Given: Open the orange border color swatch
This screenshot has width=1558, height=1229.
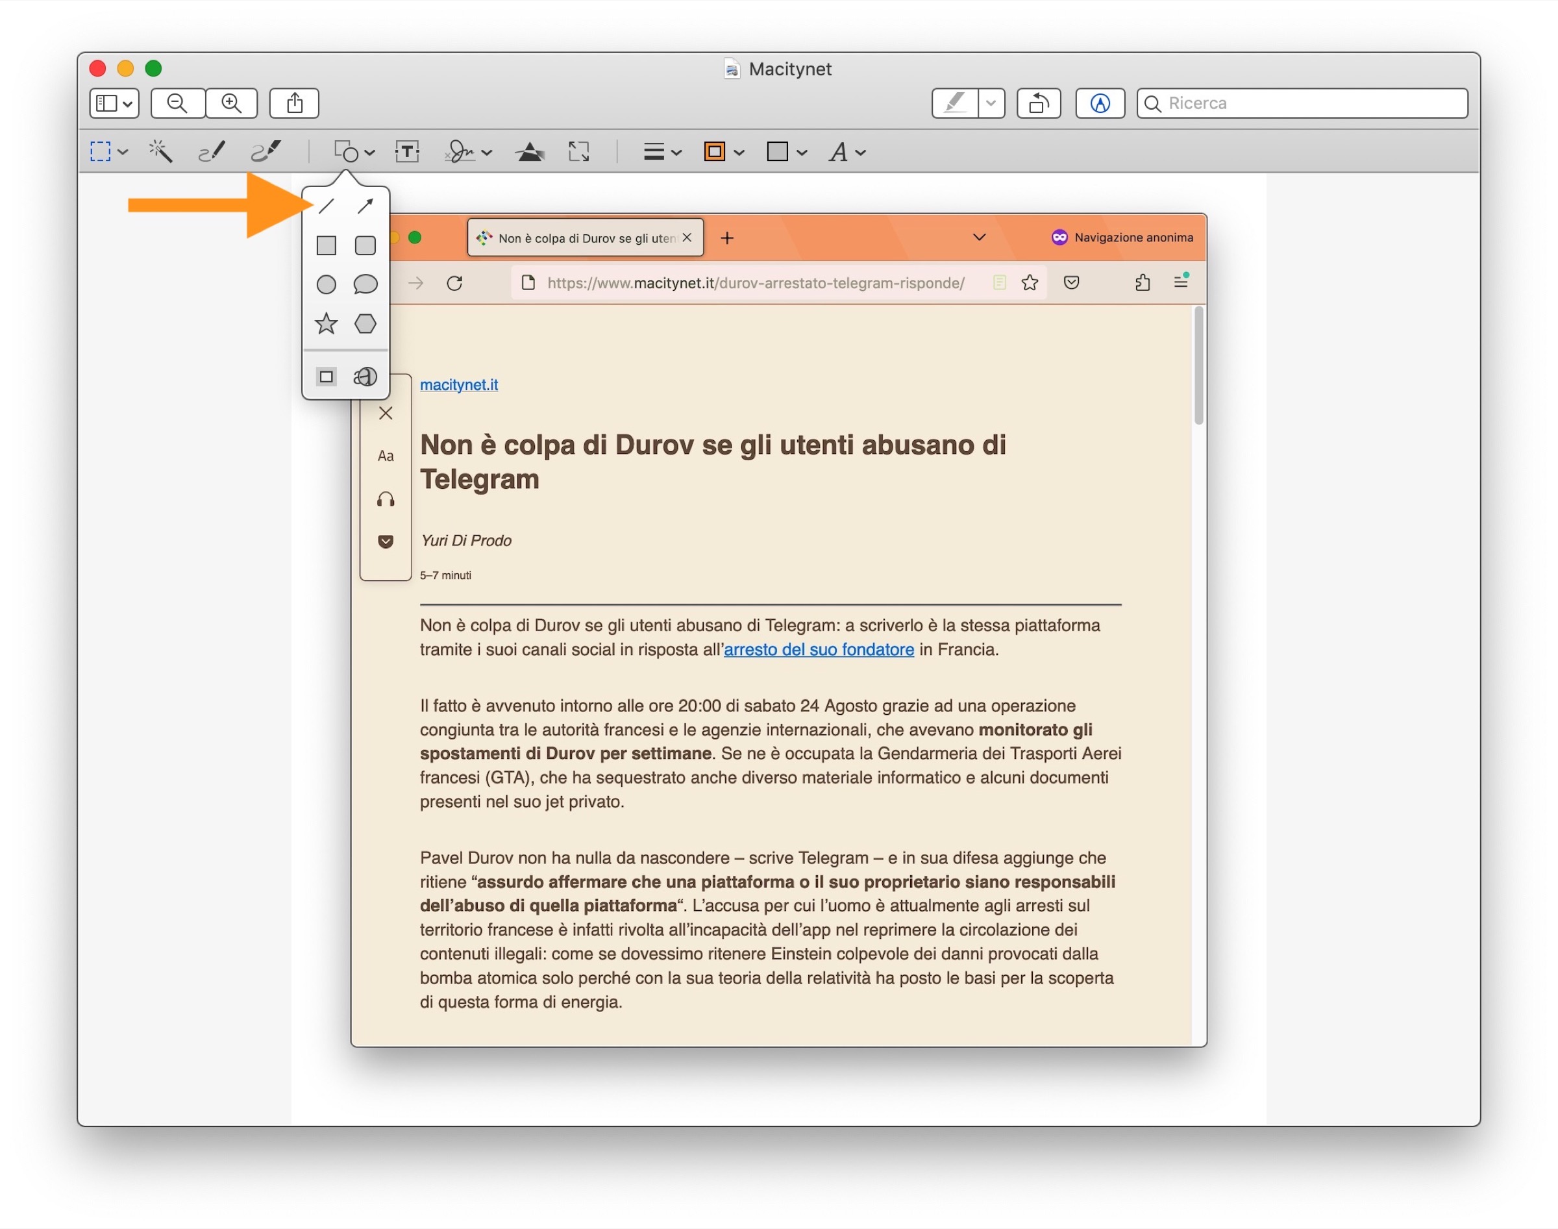Looking at the screenshot, I should click(x=714, y=152).
